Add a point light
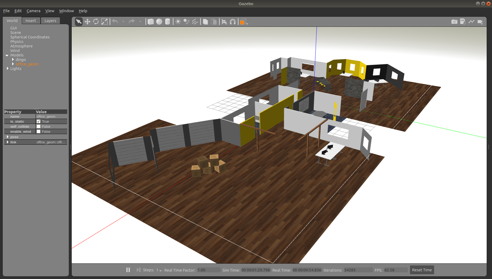This screenshot has width=492, height=279. pos(178,22)
